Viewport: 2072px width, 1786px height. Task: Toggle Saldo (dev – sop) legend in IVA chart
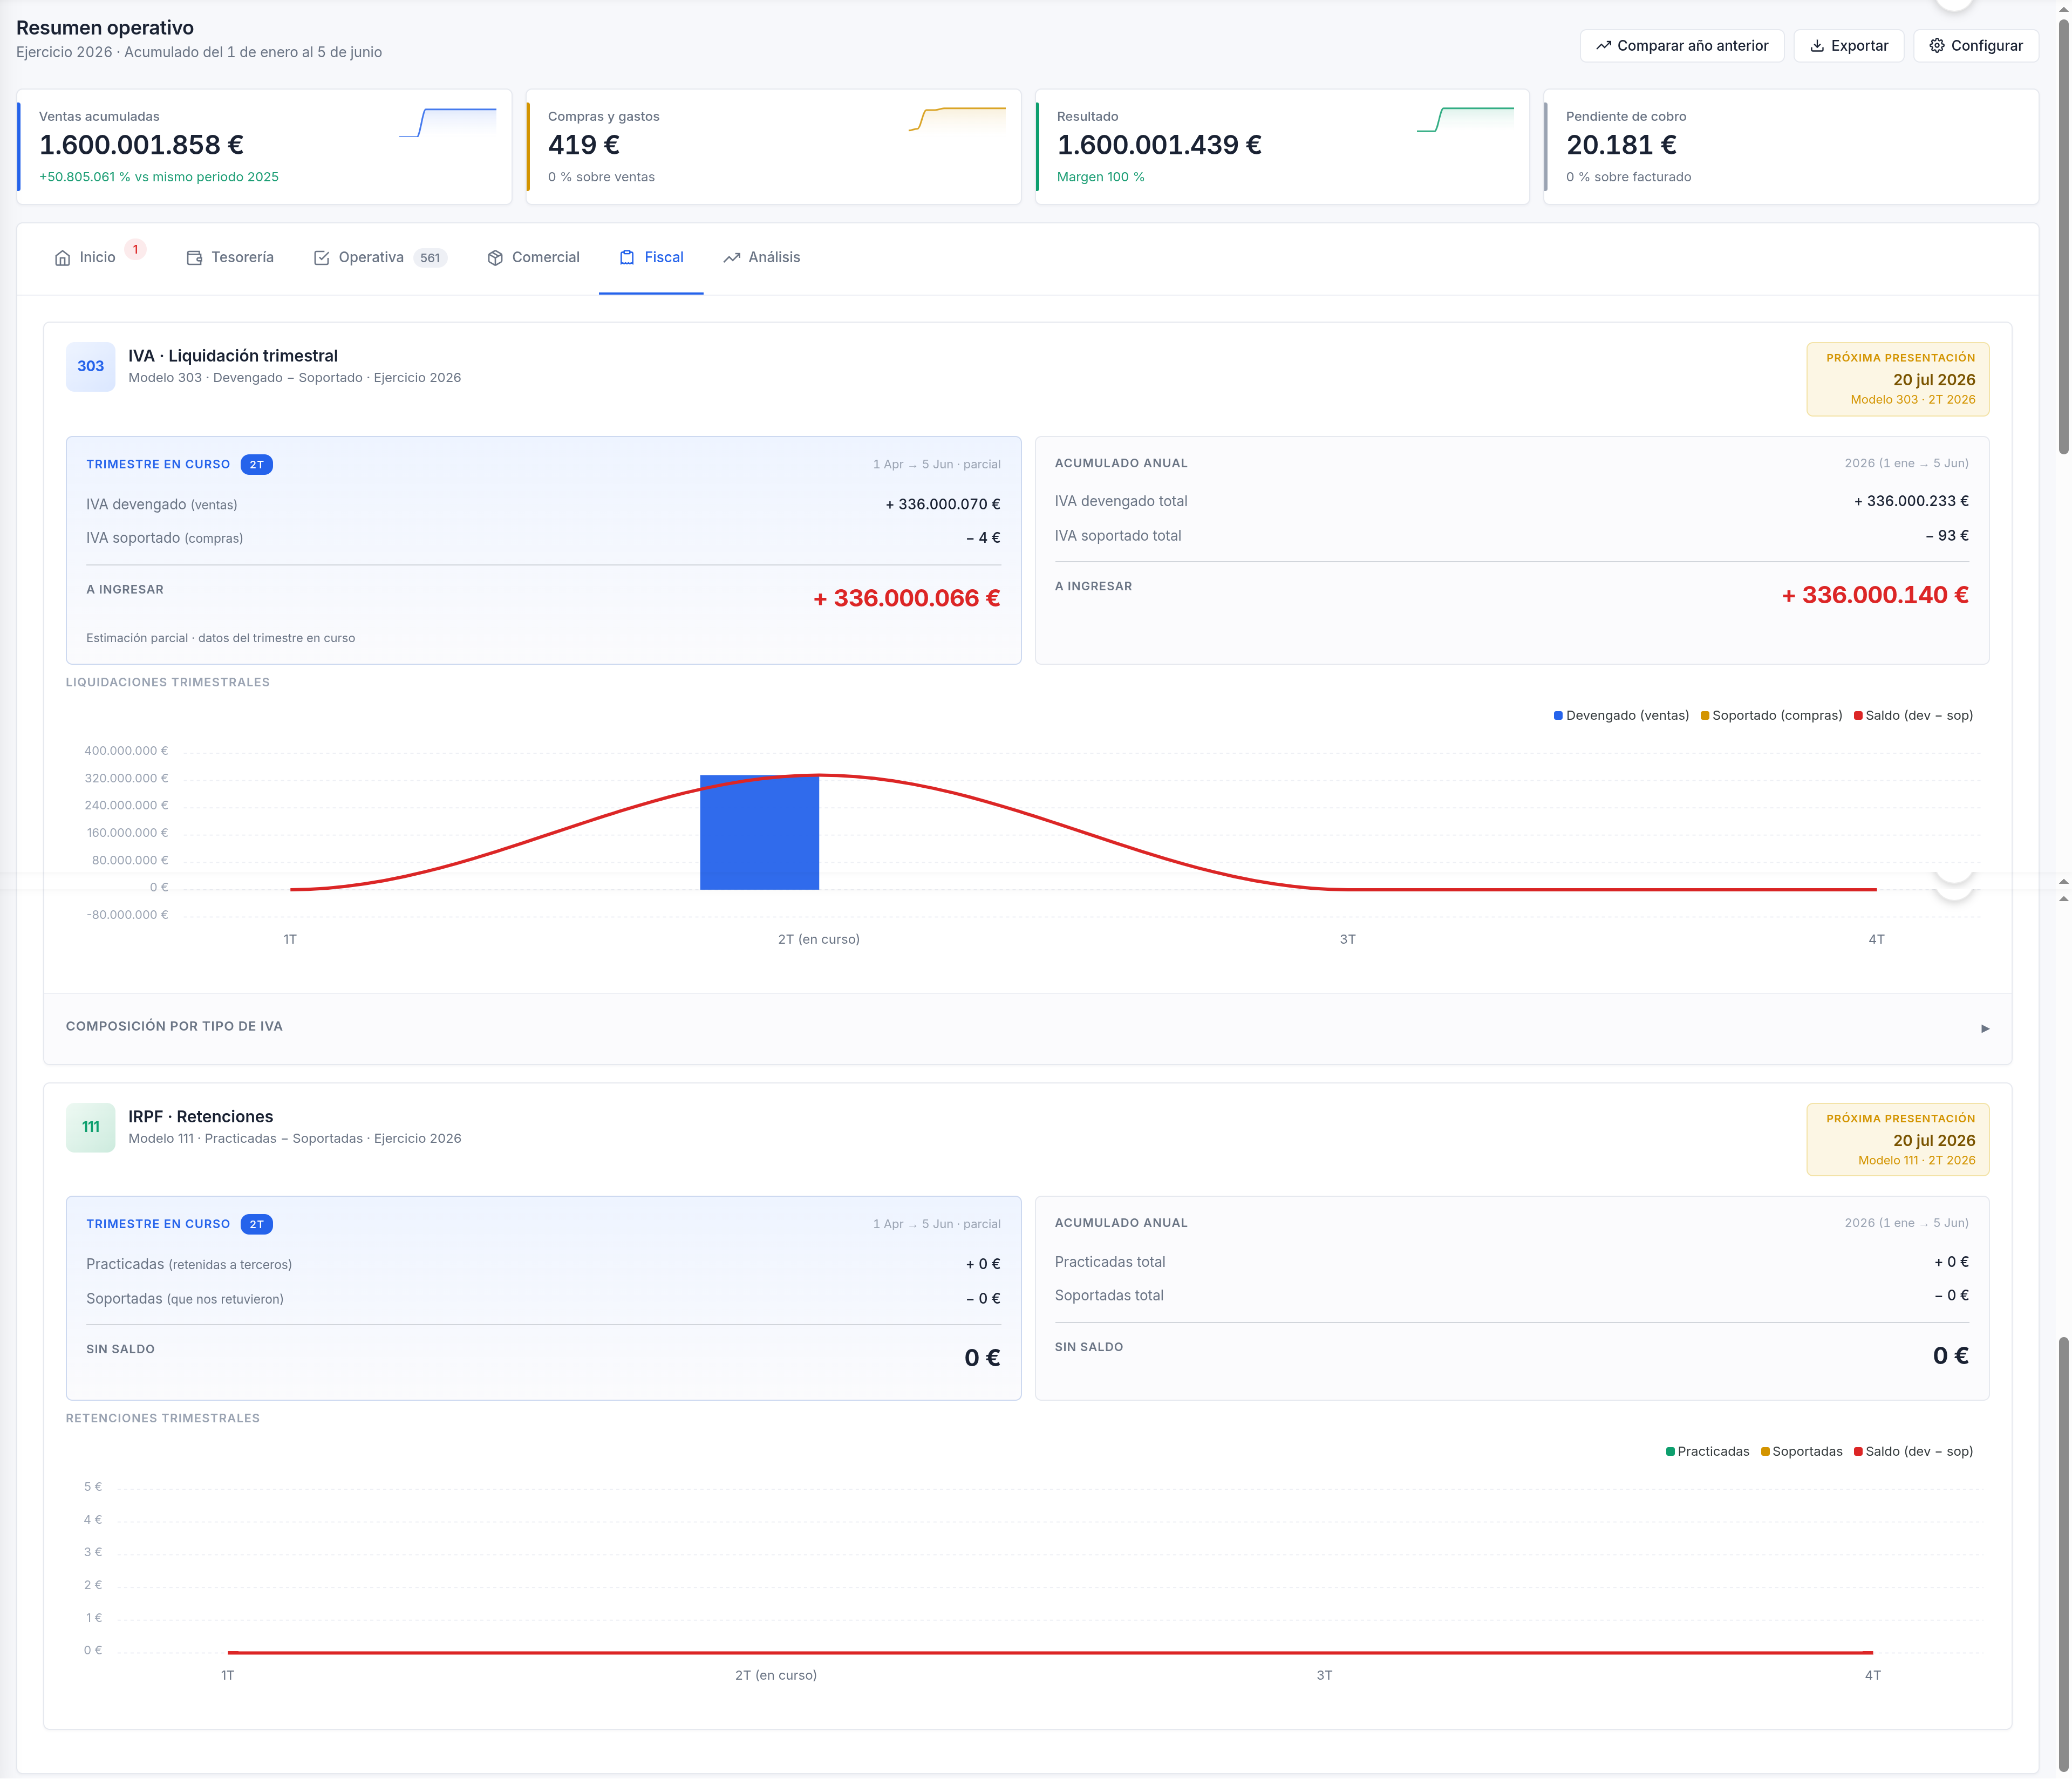1914,716
